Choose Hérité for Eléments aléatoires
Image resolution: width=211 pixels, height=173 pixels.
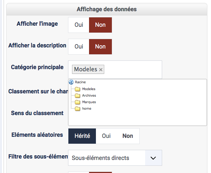pos(82,136)
